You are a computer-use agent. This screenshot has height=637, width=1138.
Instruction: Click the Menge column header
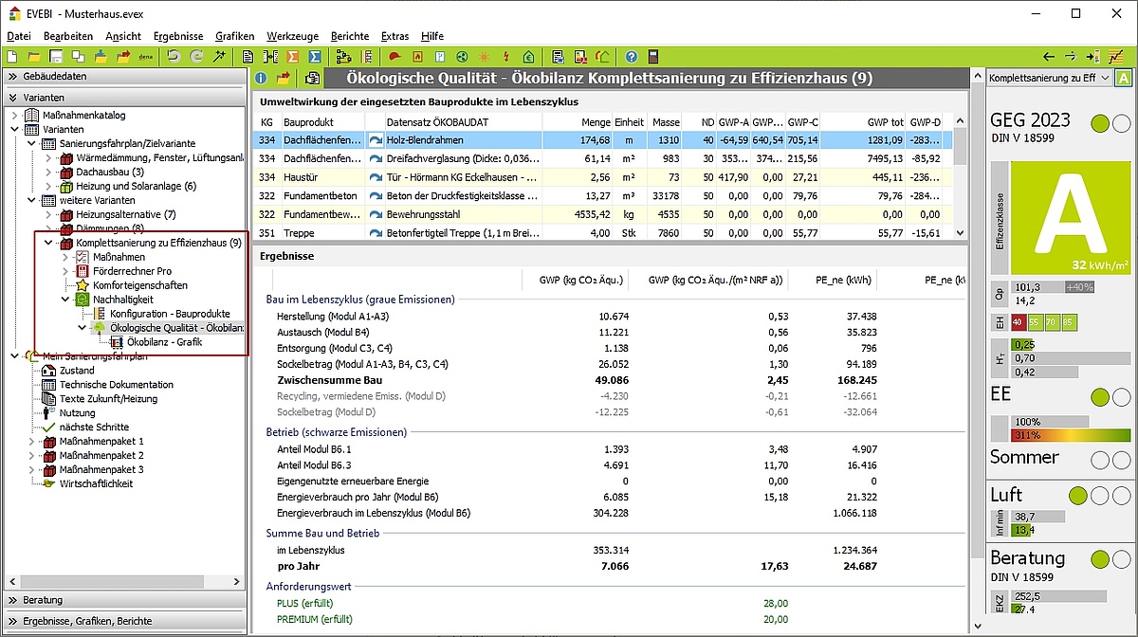click(x=577, y=122)
